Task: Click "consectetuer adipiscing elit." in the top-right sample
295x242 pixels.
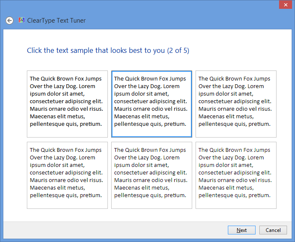Action: pyautogui.click(x=235, y=101)
